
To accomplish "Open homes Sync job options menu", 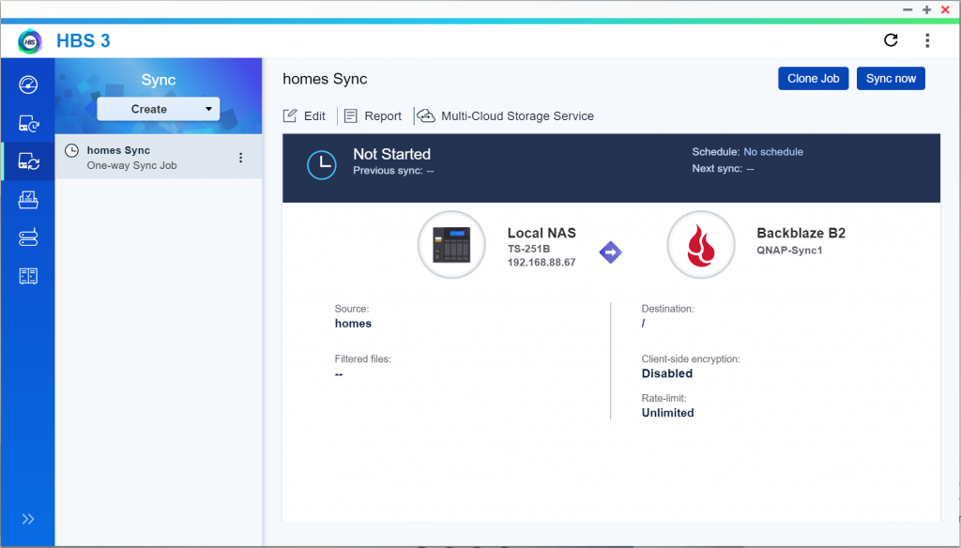I will coord(241,158).
